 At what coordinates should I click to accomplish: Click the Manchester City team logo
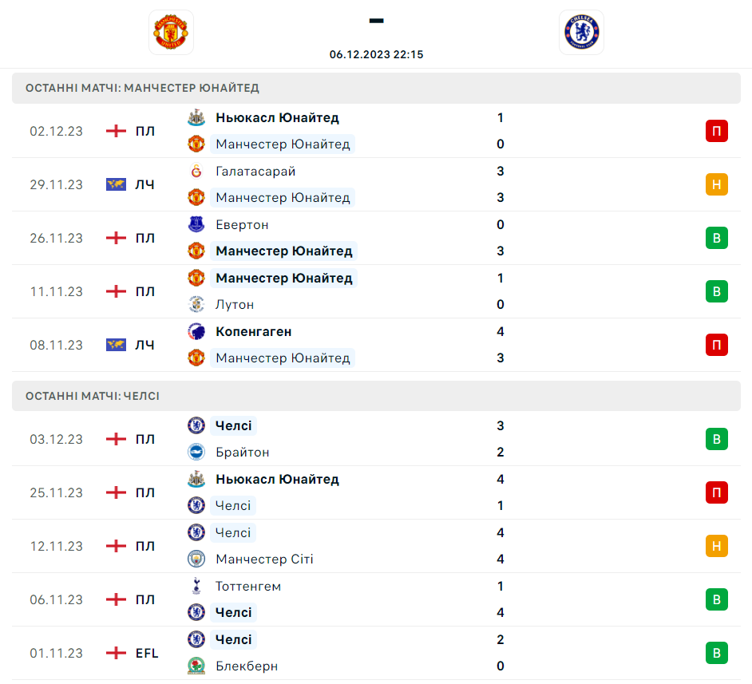pos(196,559)
